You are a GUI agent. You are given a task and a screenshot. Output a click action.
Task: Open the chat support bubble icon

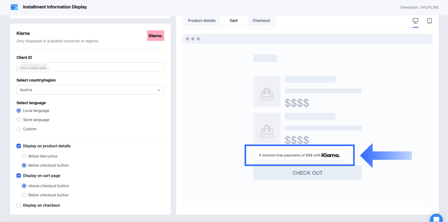436,219
